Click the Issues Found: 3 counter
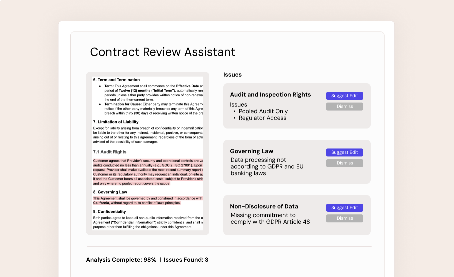Screen dimensions: 454x277 [x=185, y=260]
